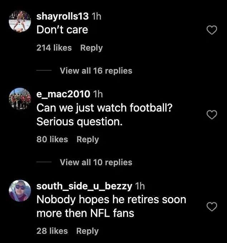
Task: Click south_side_u_bezzy's profile photo
Action: [19, 191]
